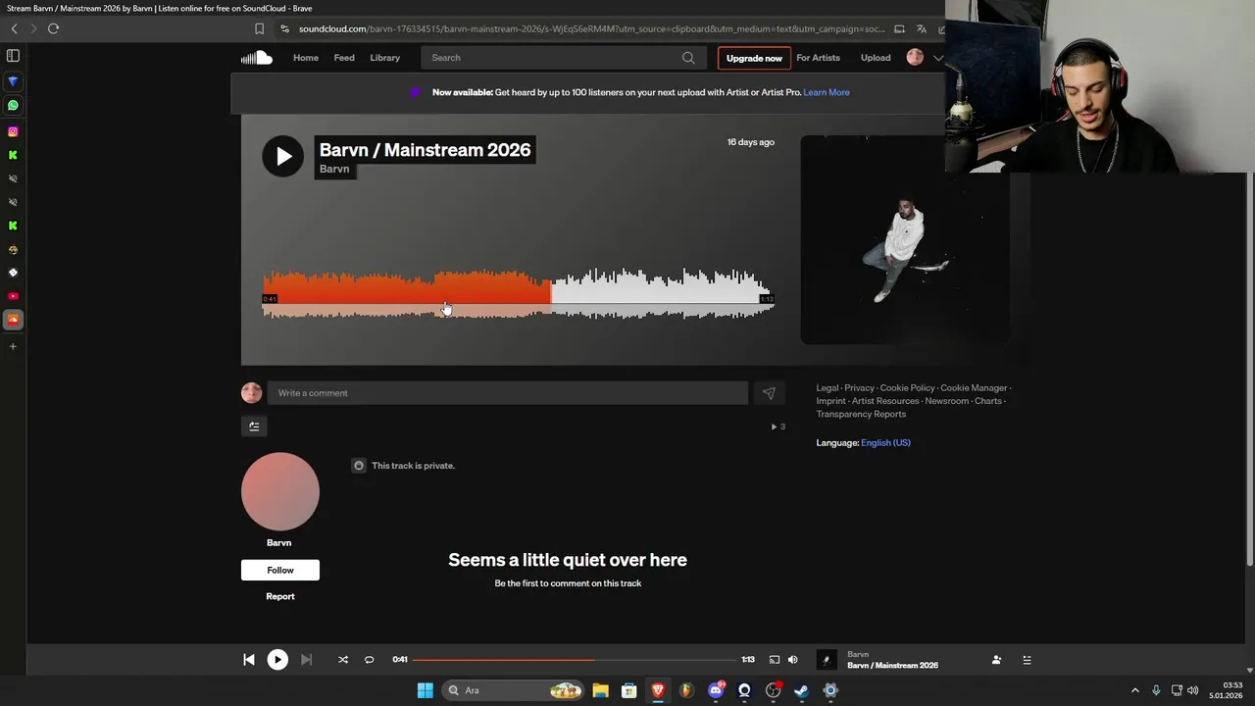The image size is (1255, 706).
Task: Click Upgrade now button
Action: [x=754, y=58]
